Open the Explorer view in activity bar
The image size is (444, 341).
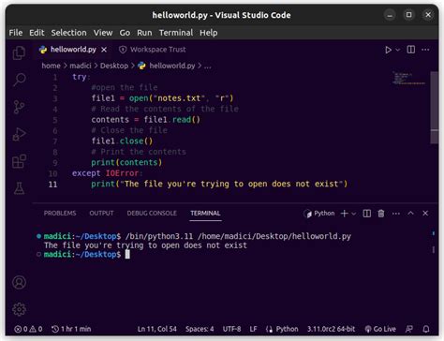click(19, 52)
